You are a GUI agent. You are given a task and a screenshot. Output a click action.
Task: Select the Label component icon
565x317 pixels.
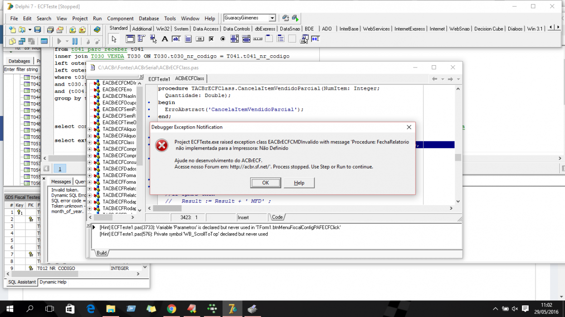coord(165,39)
